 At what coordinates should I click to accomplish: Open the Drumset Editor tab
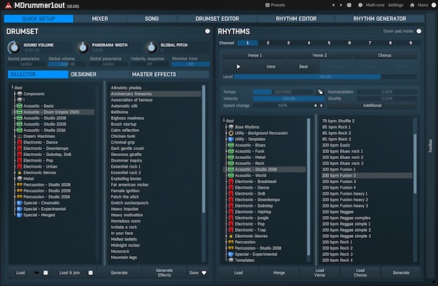[x=217, y=19]
